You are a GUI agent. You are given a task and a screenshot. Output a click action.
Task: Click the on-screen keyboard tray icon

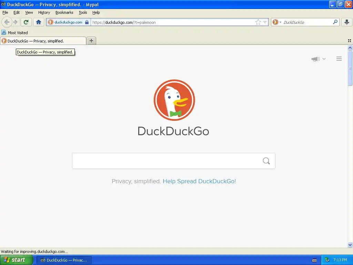tap(314, 260)
